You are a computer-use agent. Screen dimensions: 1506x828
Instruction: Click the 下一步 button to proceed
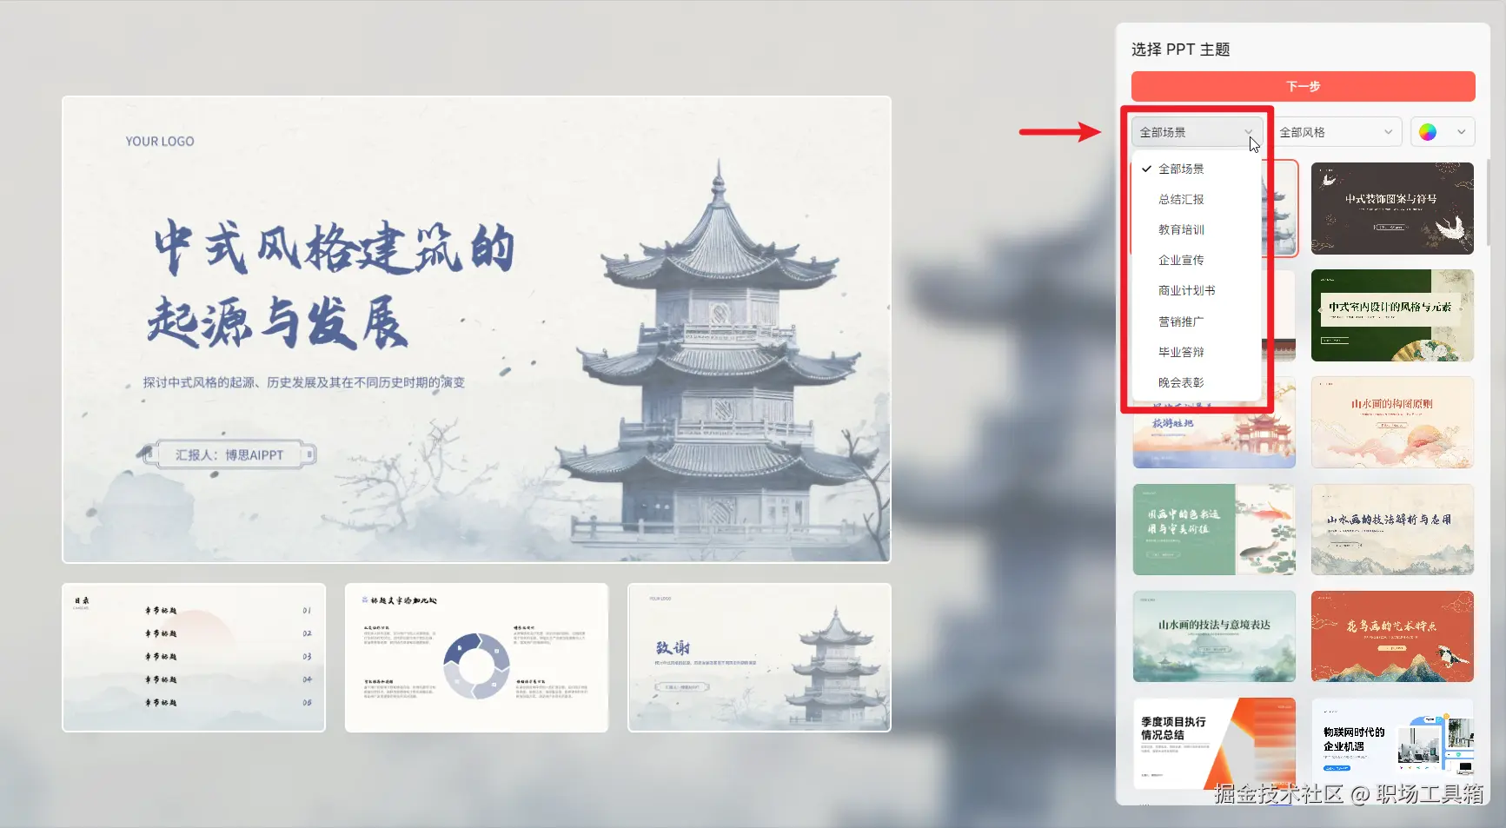[x=1302, y=86]
